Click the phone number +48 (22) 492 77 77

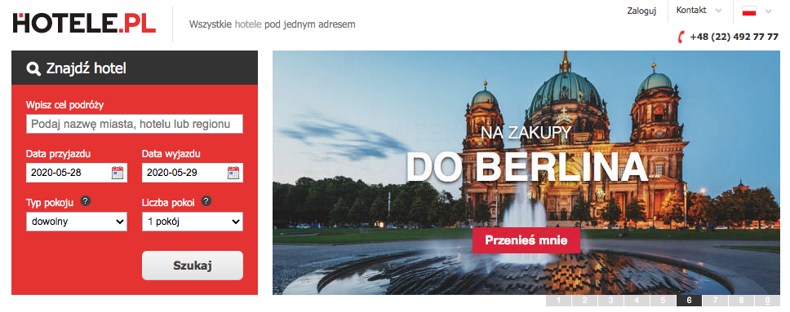tap(734, 37)
